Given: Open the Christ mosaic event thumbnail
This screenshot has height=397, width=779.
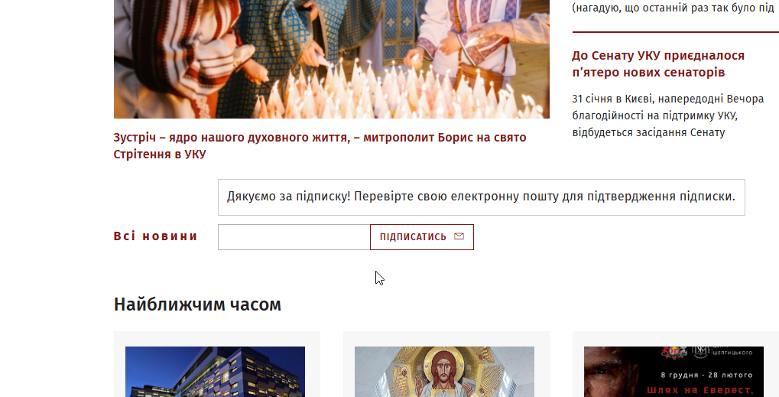Looking at the screenshot, I should pos(444,372).
